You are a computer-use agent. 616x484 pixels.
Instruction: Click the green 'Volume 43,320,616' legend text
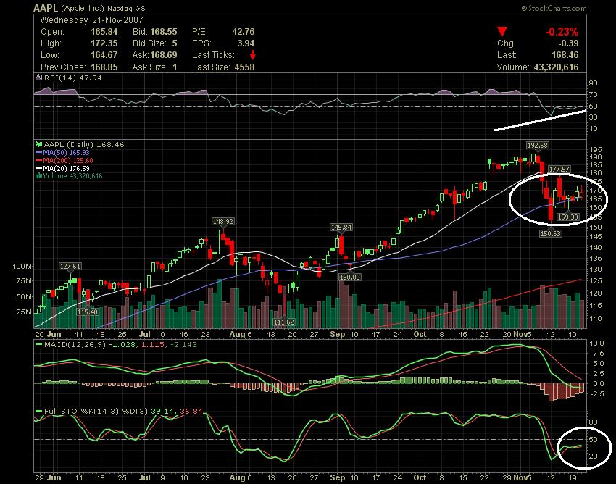point(72,176)
